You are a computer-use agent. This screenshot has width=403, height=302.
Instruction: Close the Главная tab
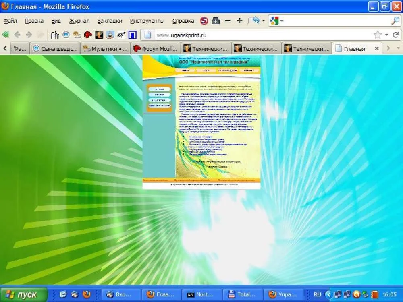click(x=377, y=48)
